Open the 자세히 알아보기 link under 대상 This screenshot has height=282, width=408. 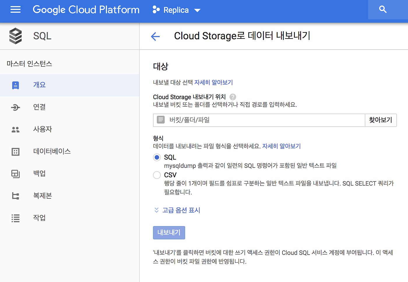[x=213, y=82]
